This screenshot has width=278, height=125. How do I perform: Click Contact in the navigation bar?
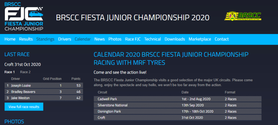pos(221,39)
